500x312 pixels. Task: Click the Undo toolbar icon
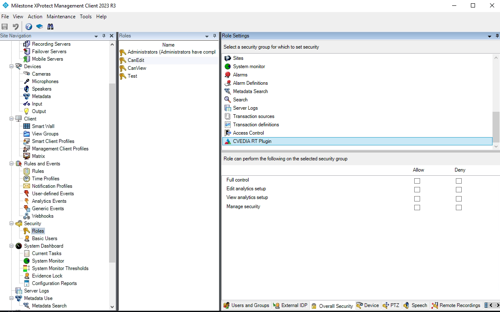pos(15,27)
